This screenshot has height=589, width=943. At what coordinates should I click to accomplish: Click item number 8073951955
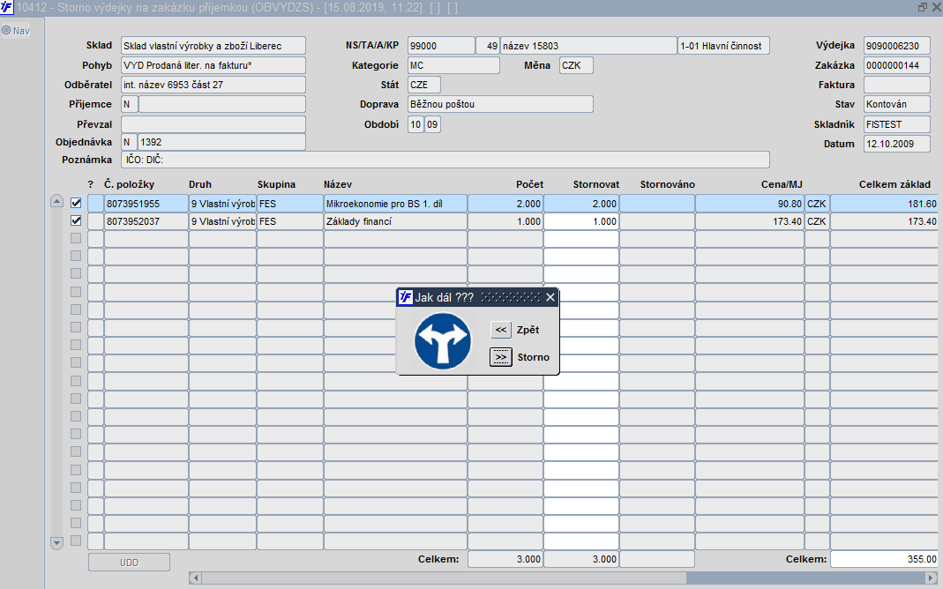146,204
